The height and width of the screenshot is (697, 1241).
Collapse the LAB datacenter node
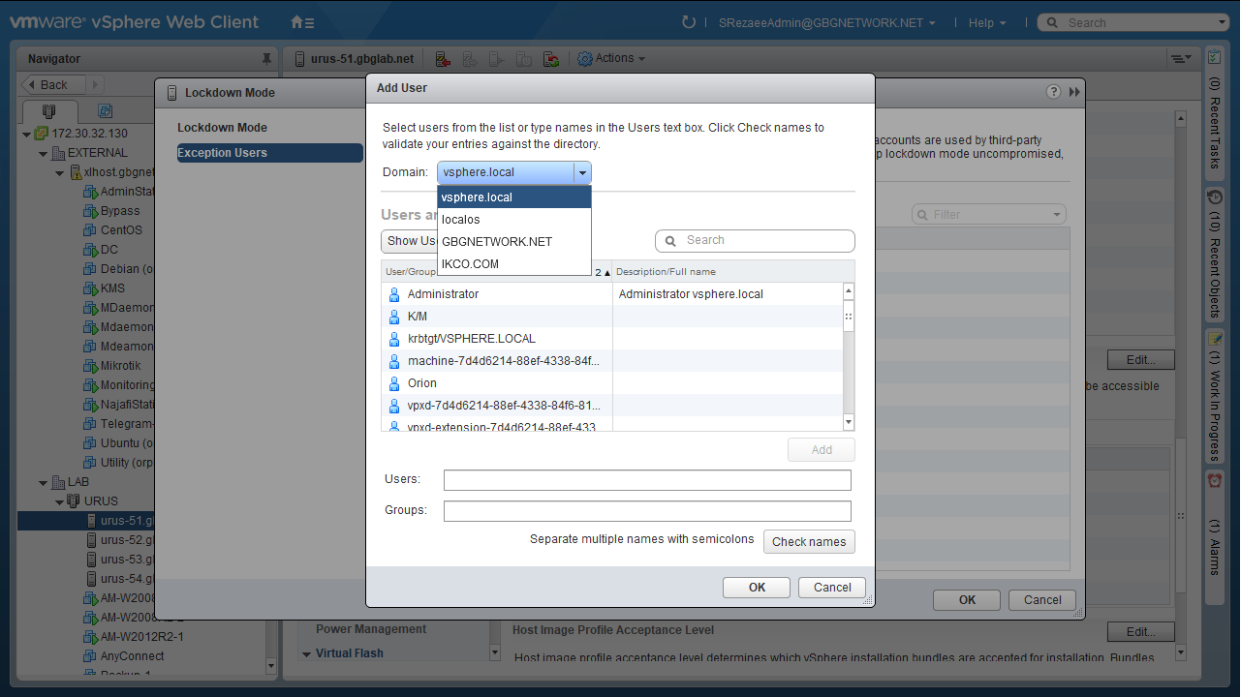(44, 483)
